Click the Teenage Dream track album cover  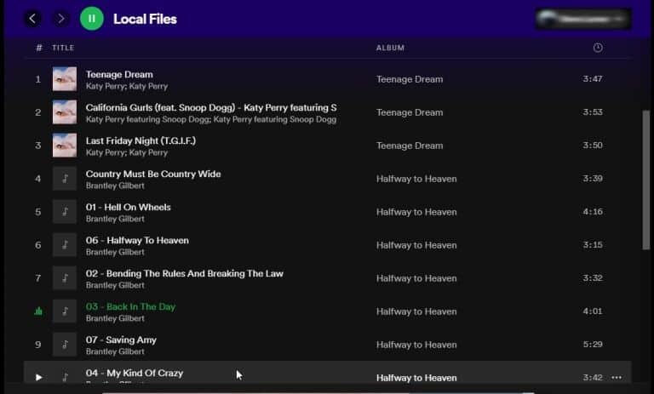65,79
